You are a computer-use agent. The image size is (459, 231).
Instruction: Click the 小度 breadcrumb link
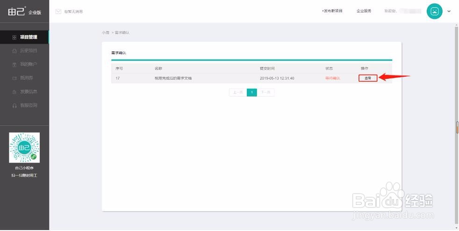click(105, 33)
